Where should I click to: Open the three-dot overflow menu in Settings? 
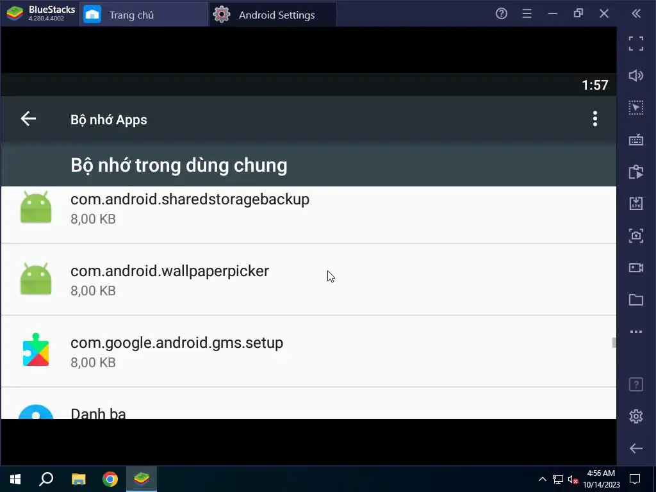tap(594, 119)
